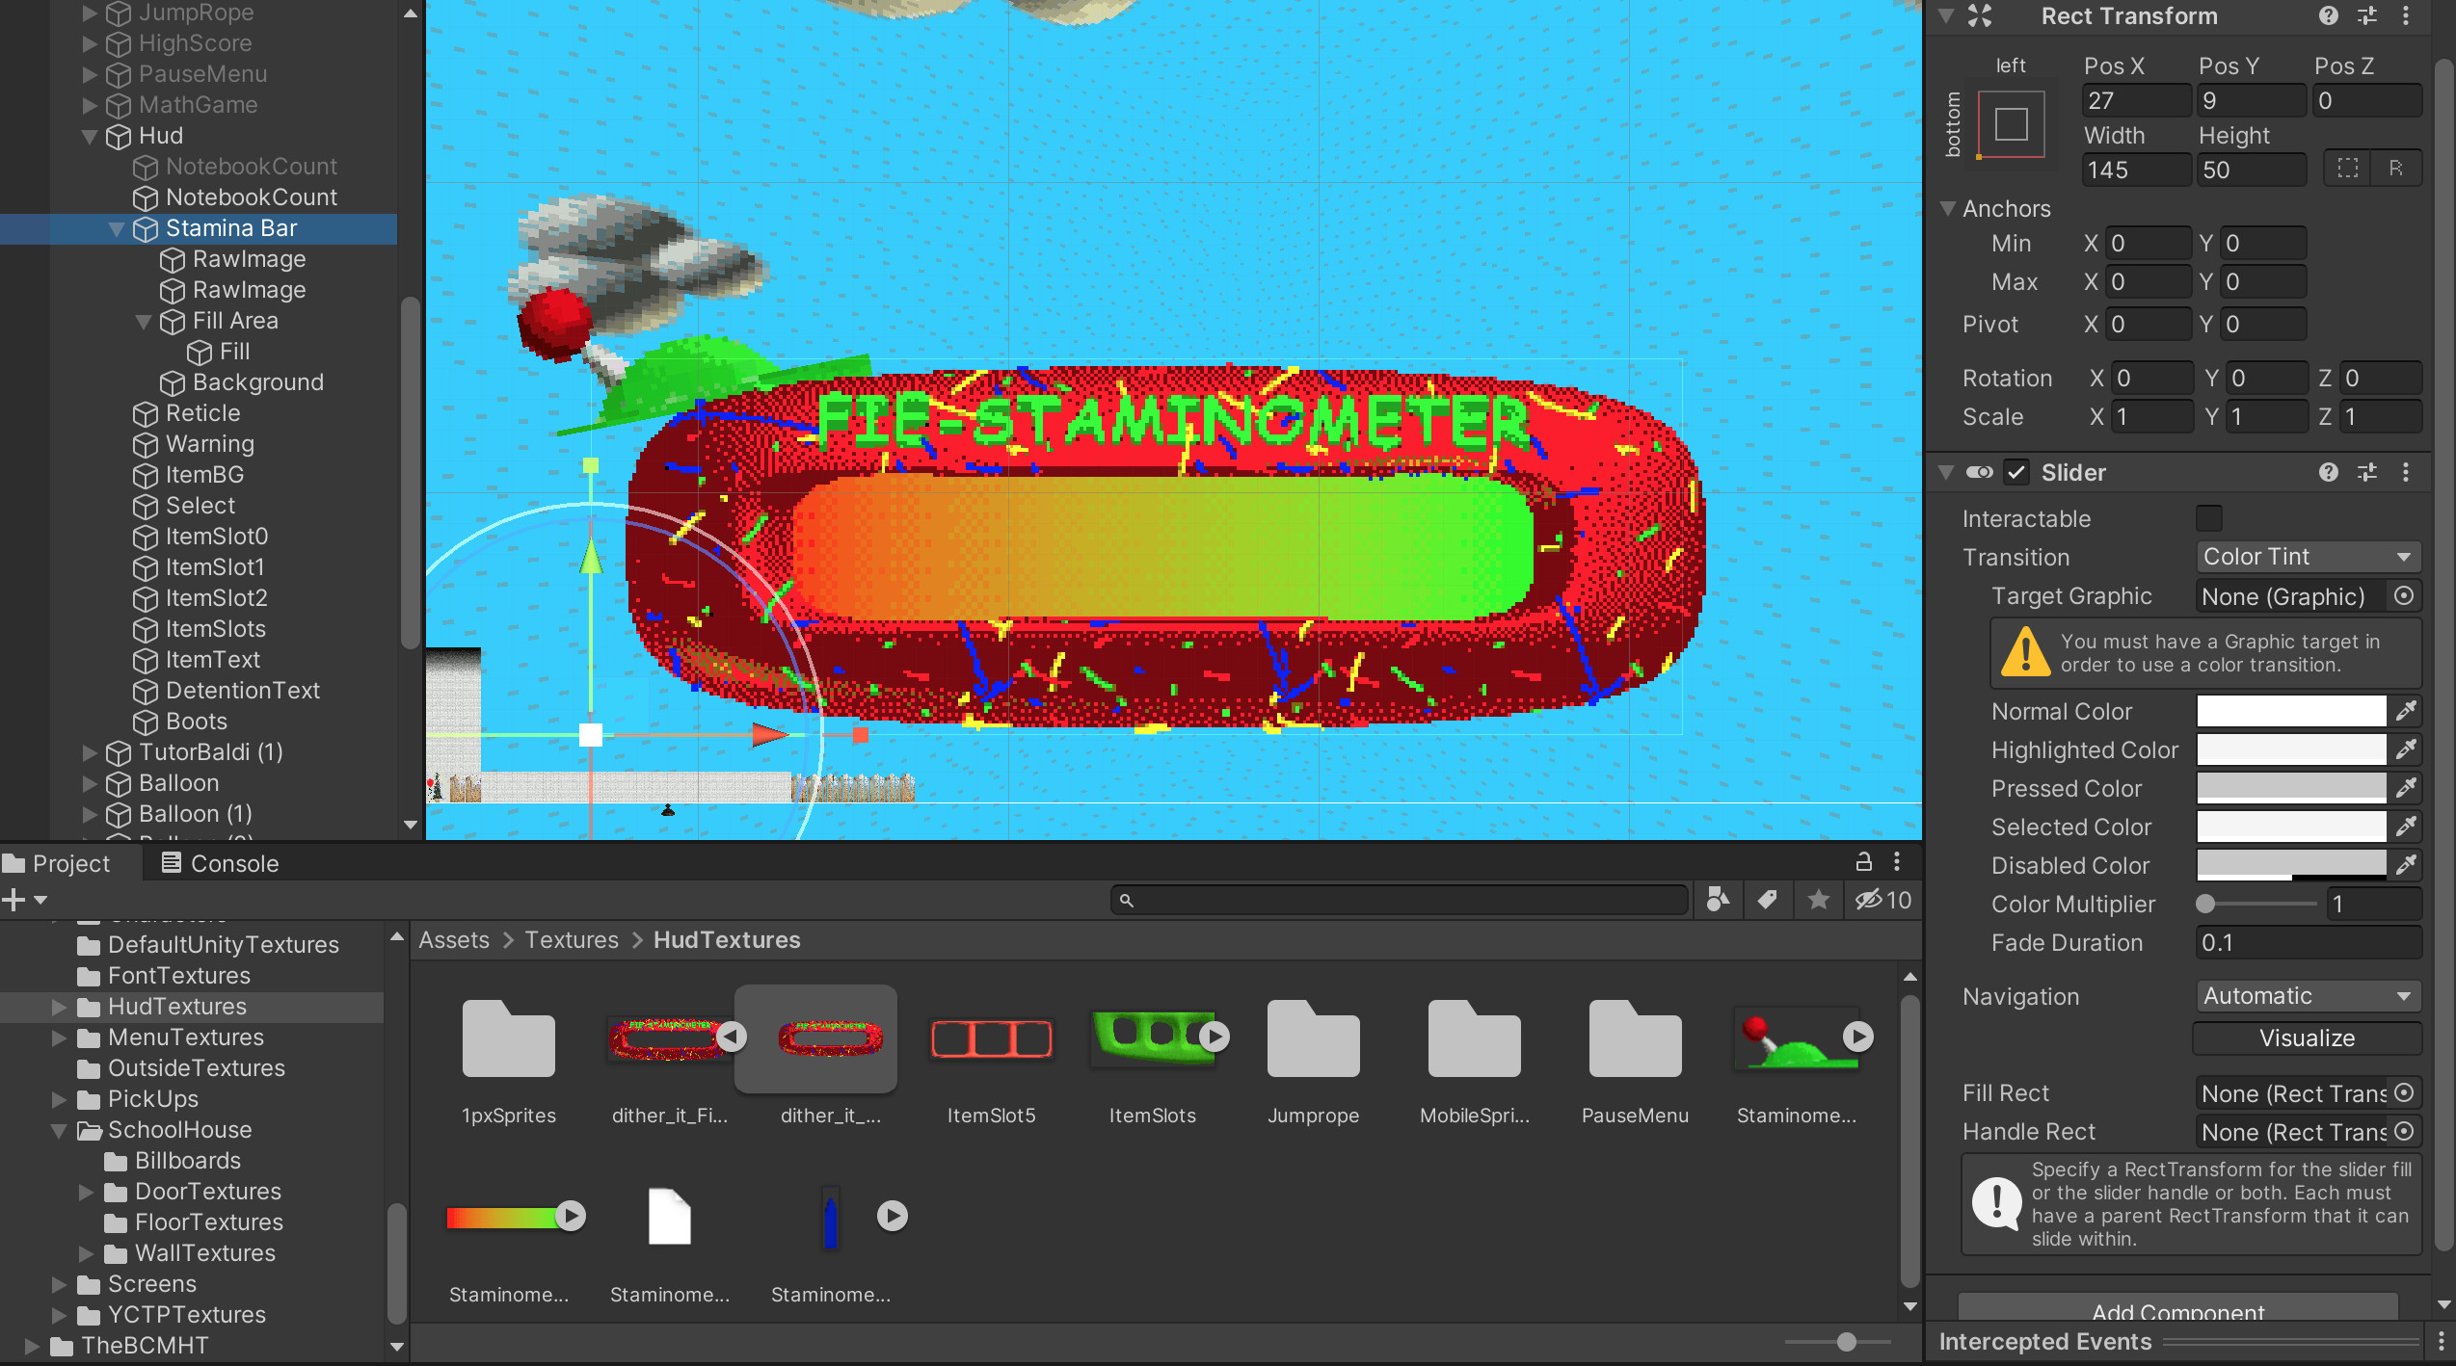Click the favorites star in Project search

(x=1818, y=900)
